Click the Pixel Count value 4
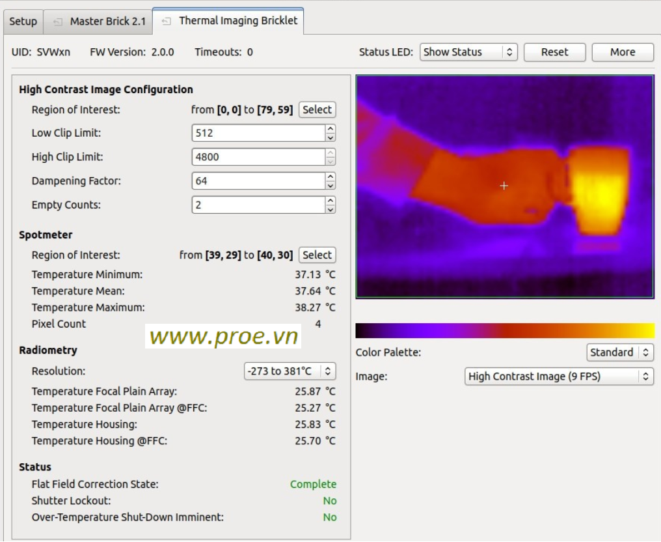 (x=318, y=324)
